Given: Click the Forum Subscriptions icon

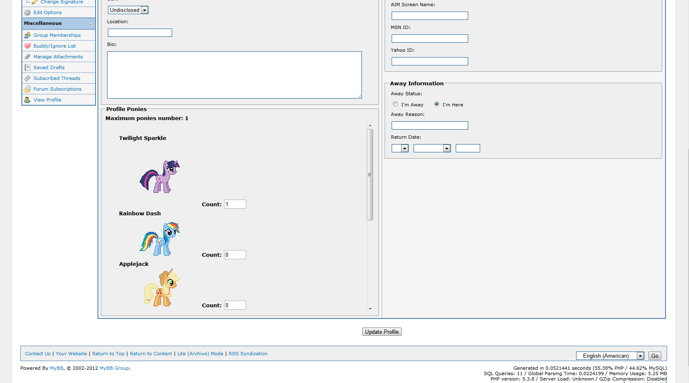Looking at the screenshot, I should coord(27,89).
